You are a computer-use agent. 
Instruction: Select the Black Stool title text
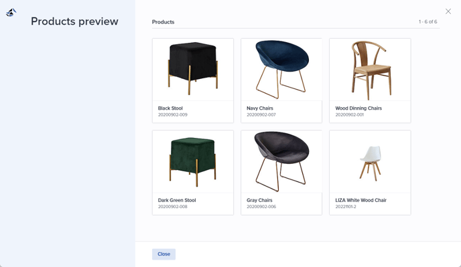[x=170, y=108]
